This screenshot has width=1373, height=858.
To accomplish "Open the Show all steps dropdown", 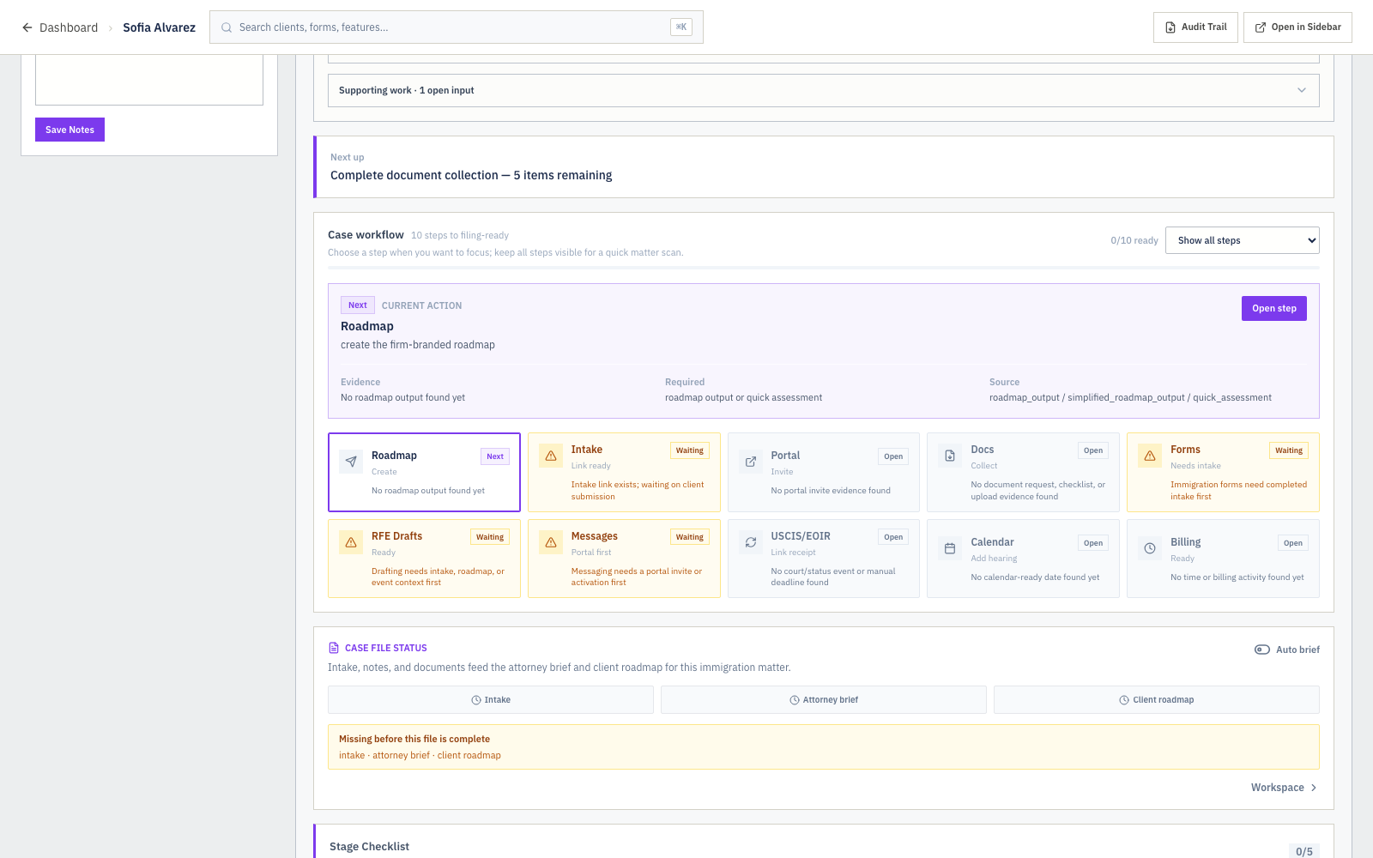I will [1242, 240].
